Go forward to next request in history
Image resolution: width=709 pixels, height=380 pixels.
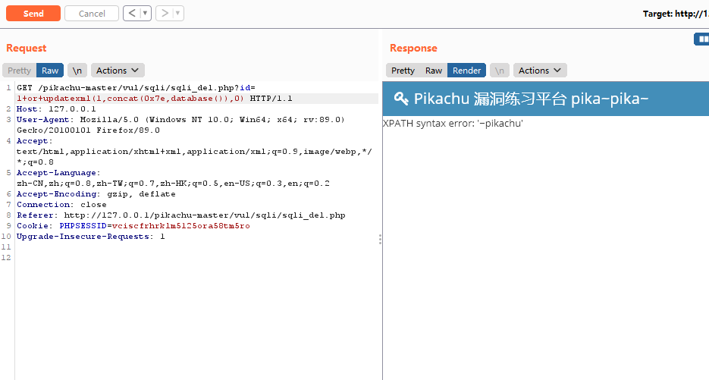[164, 14]
